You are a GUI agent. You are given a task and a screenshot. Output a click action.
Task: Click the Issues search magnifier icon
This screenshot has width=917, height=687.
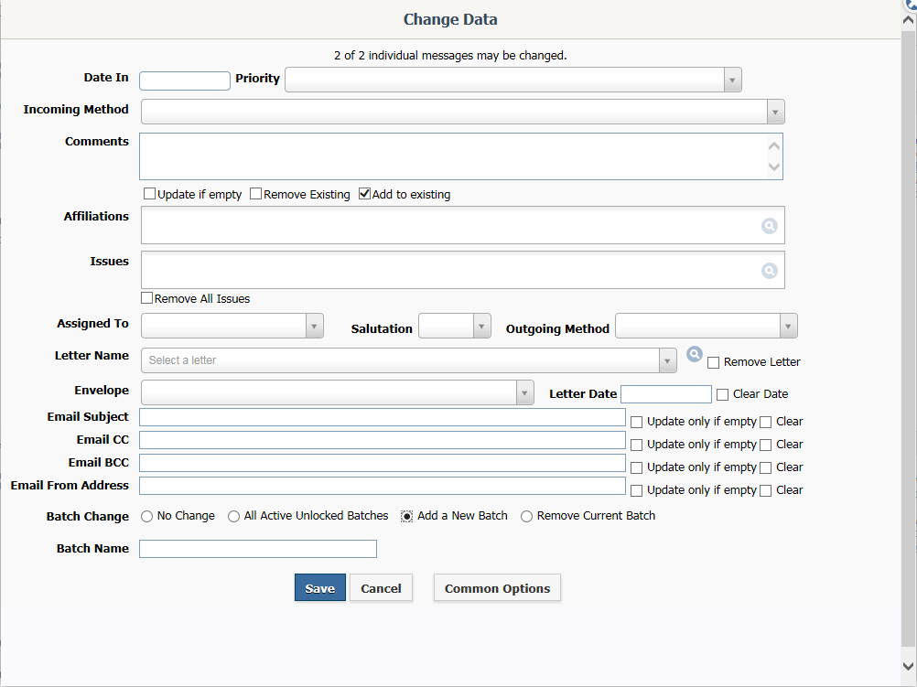click(x=769, y=271)
